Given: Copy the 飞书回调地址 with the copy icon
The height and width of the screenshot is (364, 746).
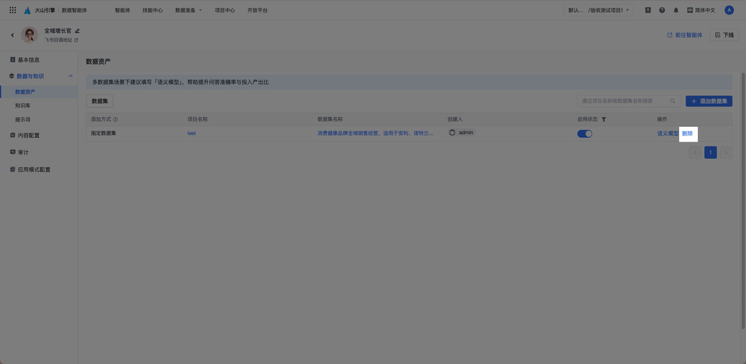Looking at the screenshot, I should tap(76, 40).
